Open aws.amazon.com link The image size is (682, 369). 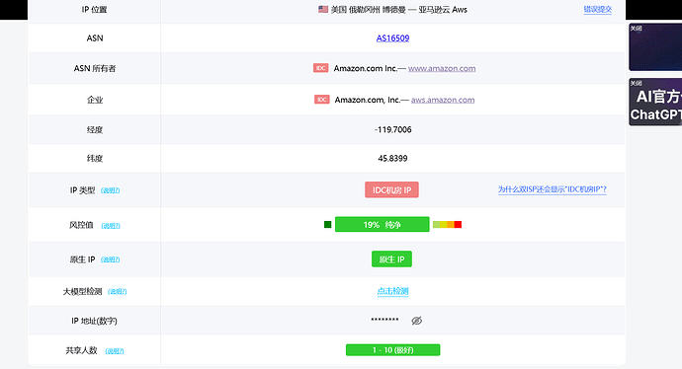(443, 100)
